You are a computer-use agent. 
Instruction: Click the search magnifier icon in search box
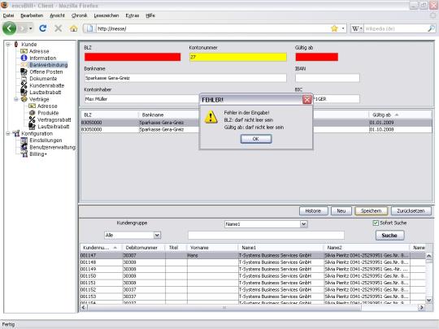(432, 28)
